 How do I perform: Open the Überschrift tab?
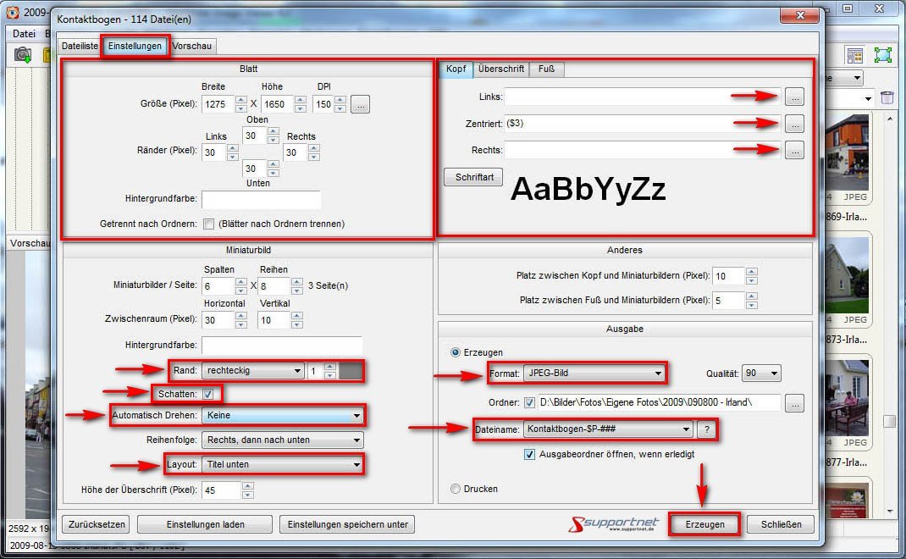(501, 69)
